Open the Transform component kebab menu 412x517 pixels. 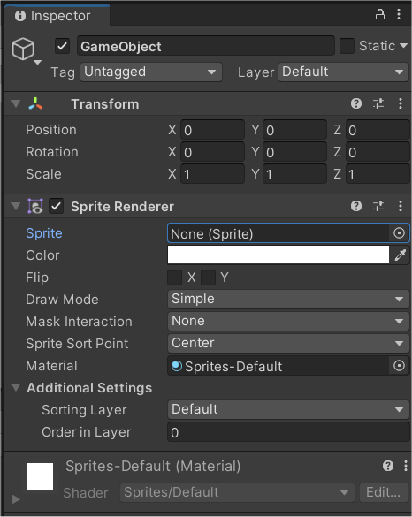pyautogui.click(x=401, y=104)
